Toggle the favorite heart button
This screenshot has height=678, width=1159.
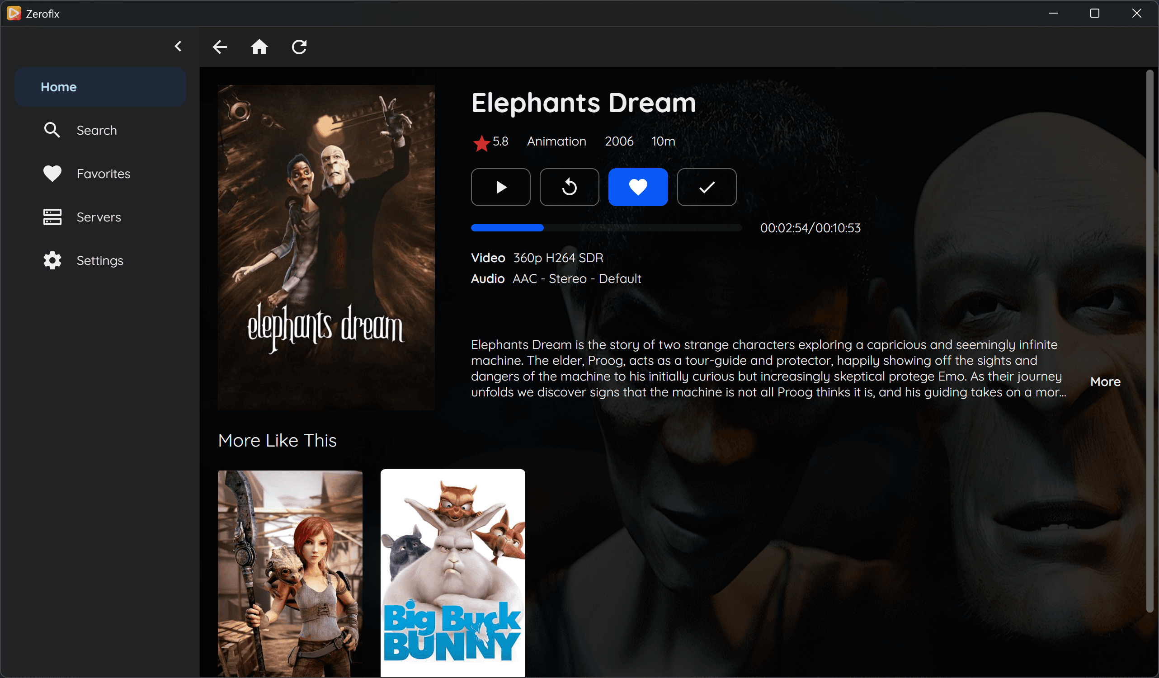coord(637,187)
